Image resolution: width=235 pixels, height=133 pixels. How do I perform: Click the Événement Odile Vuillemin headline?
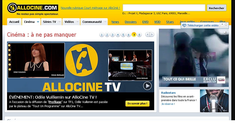coord(53,97)
